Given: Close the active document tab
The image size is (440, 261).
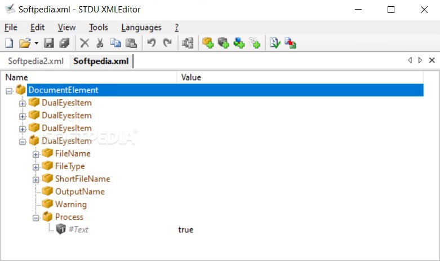Looking at the screenshot, I should pos(432,60).
